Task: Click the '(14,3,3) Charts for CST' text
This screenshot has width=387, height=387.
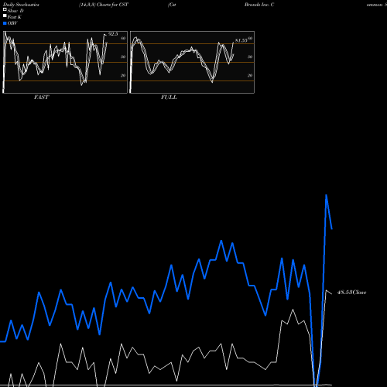Action: (104, 5)
